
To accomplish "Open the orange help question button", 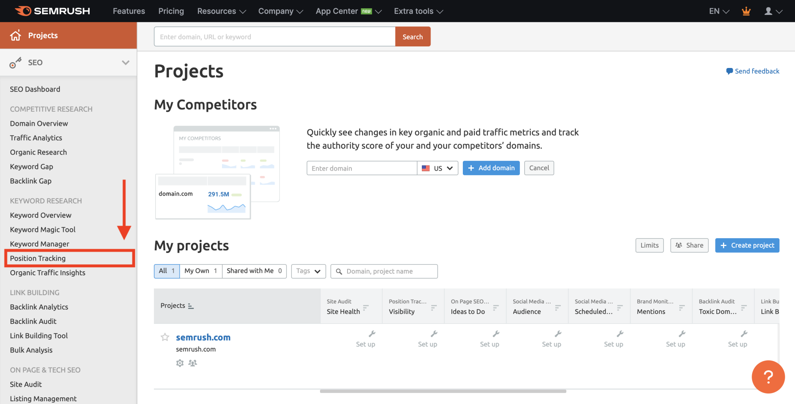I will coord(768,377).
